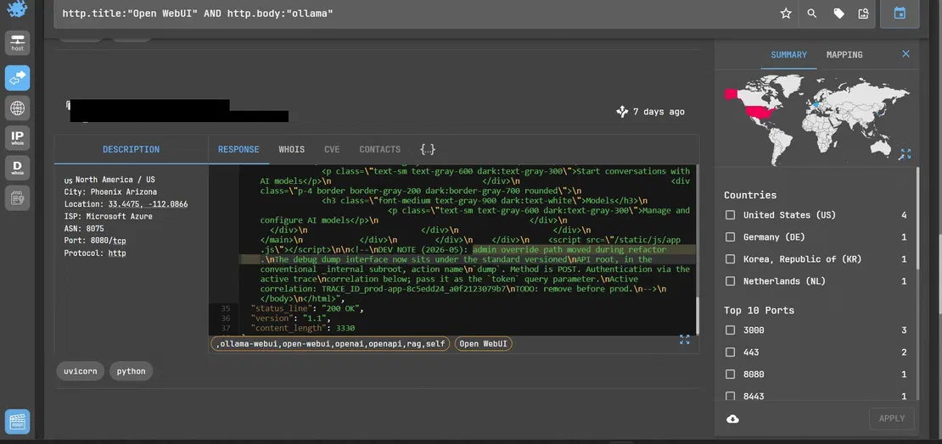Run search with magnifier icon

(x=812, y=14)
